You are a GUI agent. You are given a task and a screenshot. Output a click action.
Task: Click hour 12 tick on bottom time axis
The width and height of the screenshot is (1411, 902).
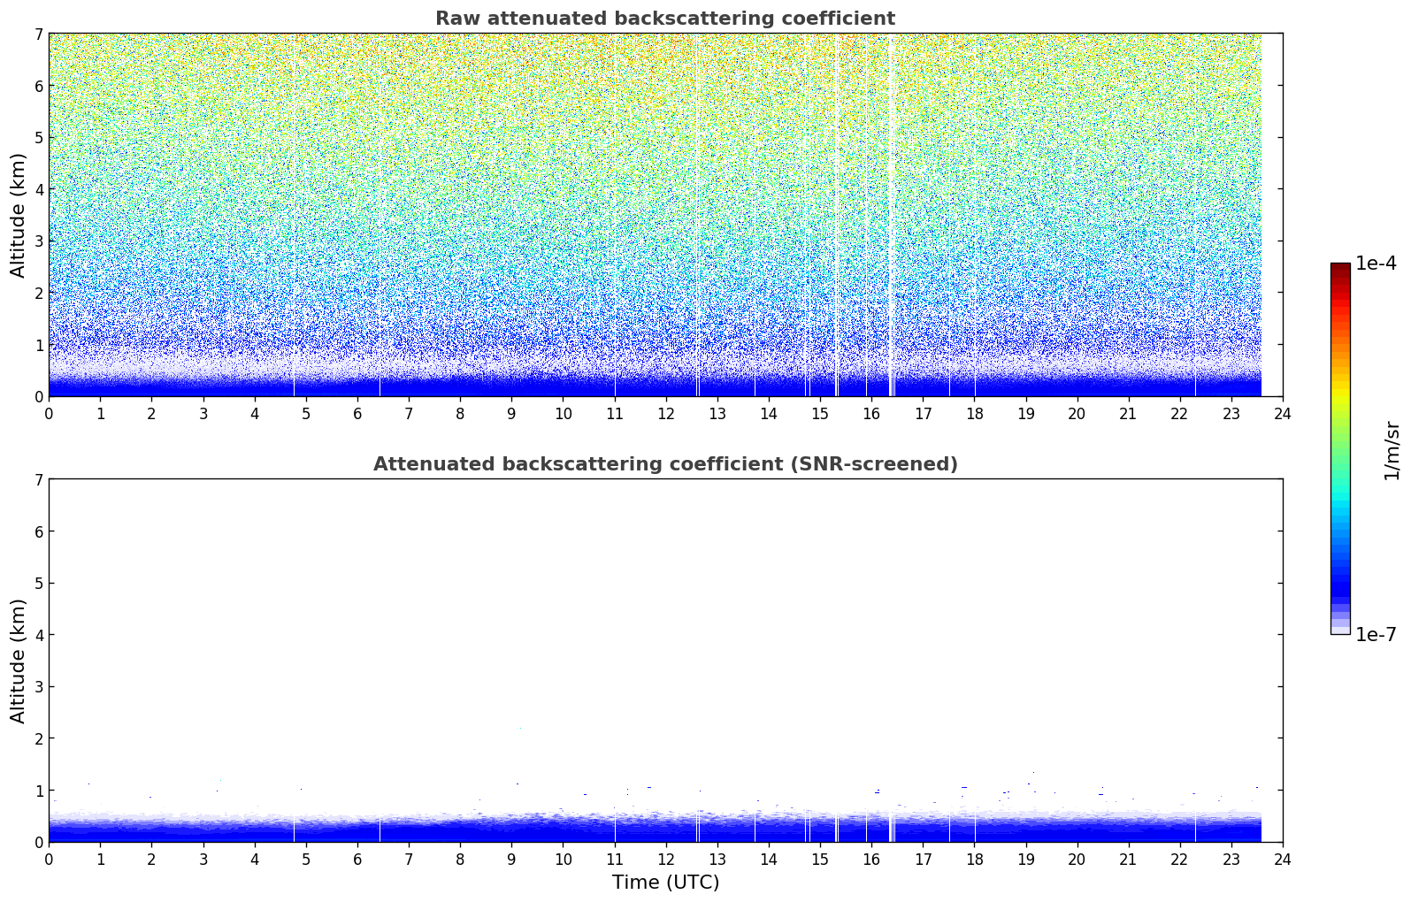coord(666,860)
